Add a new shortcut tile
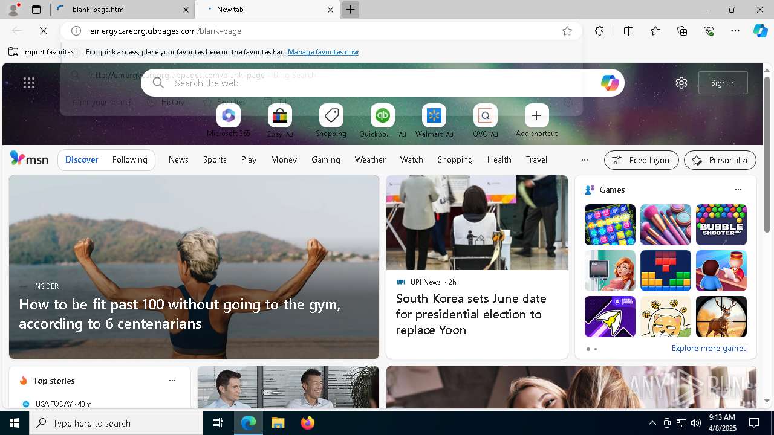The height and width of the screenshot is (435, 774). coord(536,121)
